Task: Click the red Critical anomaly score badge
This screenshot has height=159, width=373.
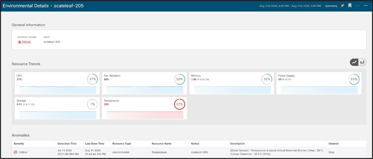Action: [x=24, y=42]
